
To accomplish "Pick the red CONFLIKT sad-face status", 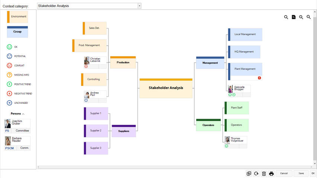I will click(10, 66).
